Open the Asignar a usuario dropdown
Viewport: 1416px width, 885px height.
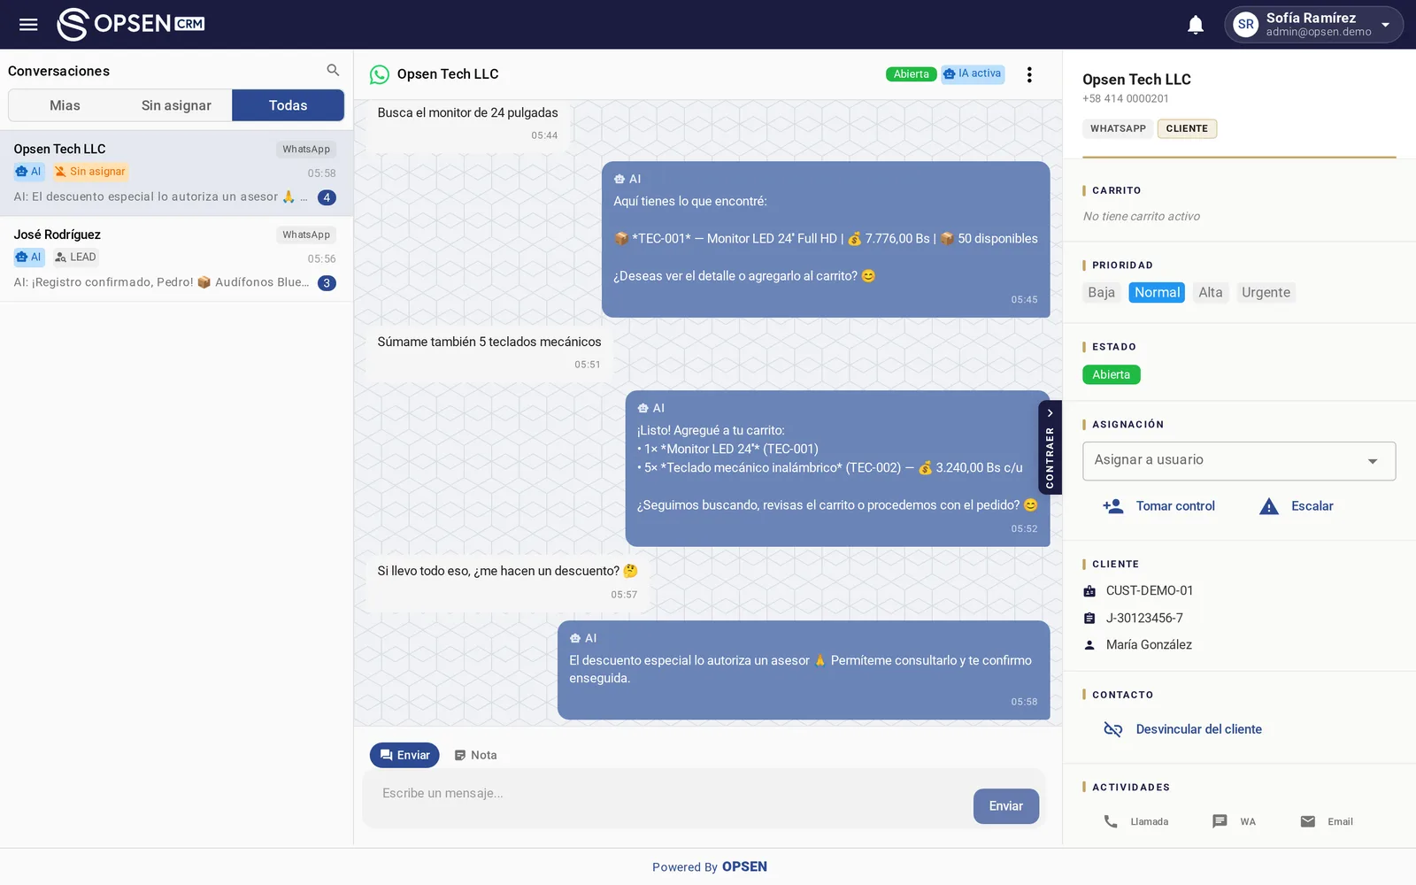coord(1239,461)
